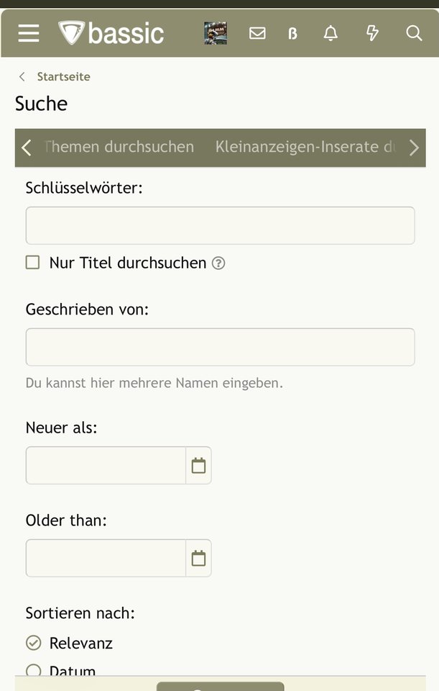Click the lightning bolt icon

point(373,33)
